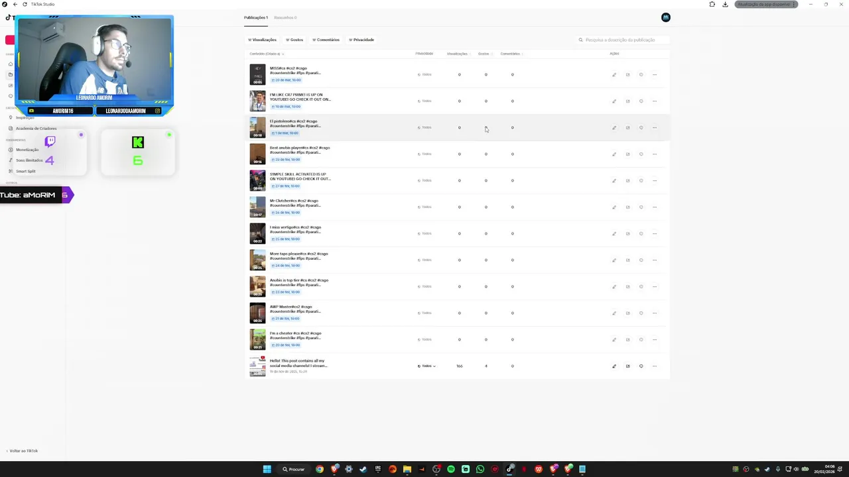Click the 166 views count on 'Hello!' post
Screen dimensions: 849x477
click(x=459, y=366)
